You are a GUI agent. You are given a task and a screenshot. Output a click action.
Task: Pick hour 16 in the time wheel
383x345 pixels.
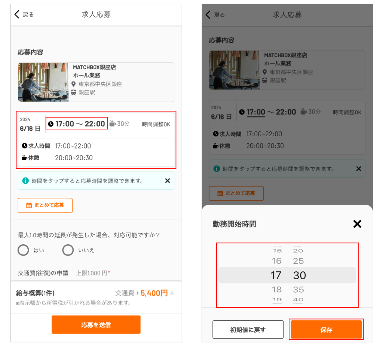[276, 261]
